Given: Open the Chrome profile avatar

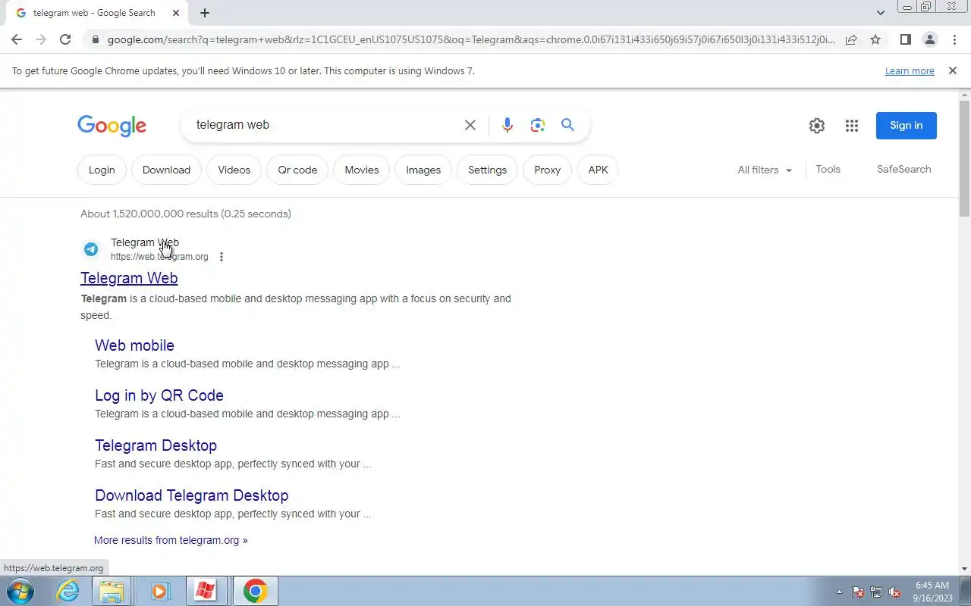Looking at the screenshot, I should (929, 39).
